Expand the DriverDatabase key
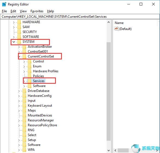 19,91
